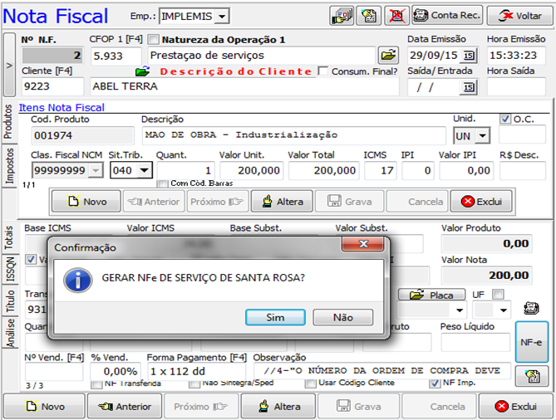
Task: Click the red crossed-out icon in top toolbar
Action: (x=397, y=16)
